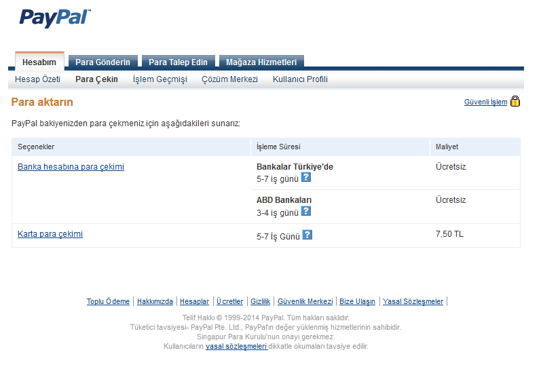
Task: Open Kullanıcı Profili in the submenu
Action: click(x=300, y=79)
